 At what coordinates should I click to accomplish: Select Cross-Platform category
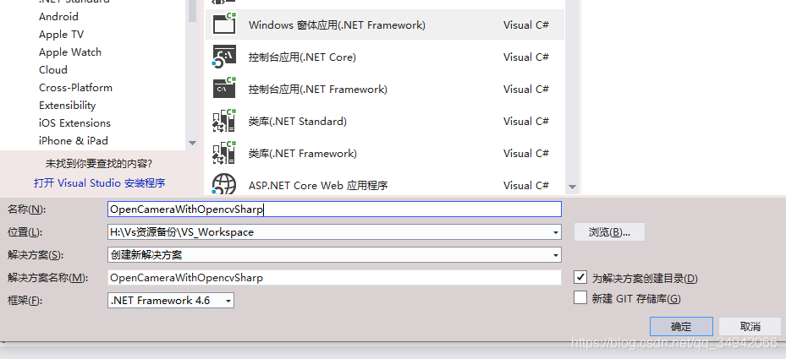[75, 88]
